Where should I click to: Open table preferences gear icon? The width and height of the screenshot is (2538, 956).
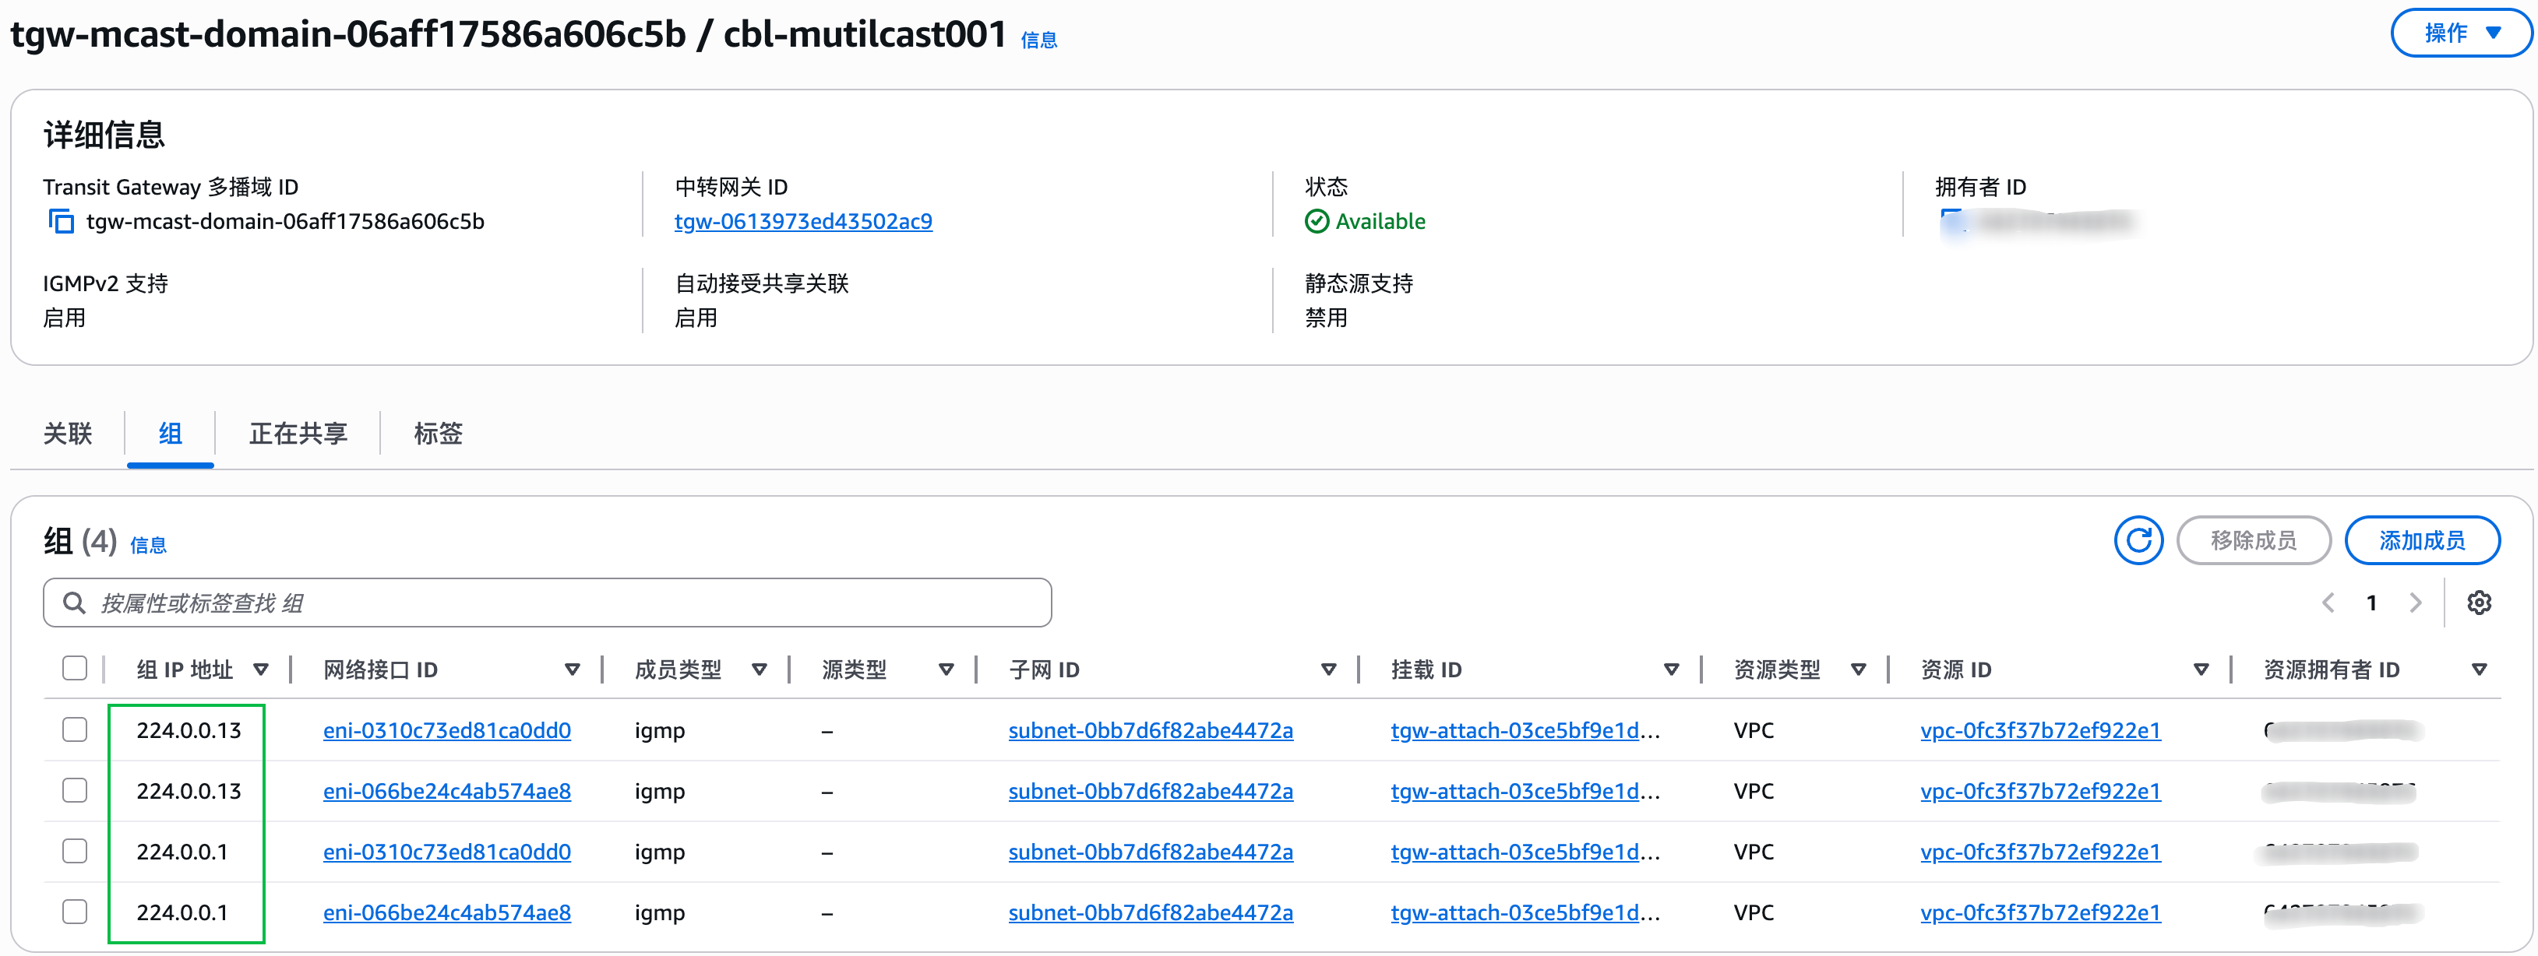(2478, 603)
